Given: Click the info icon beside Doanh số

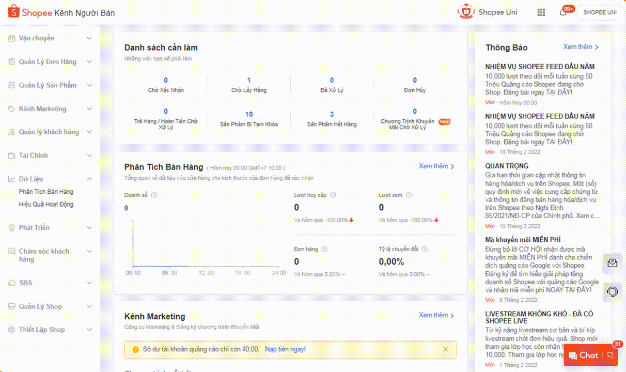Looking at the screenshot, I should (154, 195).
